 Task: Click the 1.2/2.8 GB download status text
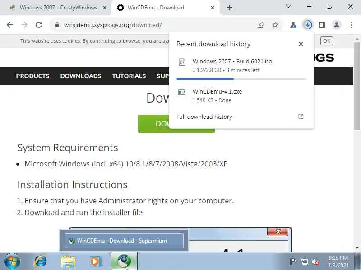click(226, 70)
